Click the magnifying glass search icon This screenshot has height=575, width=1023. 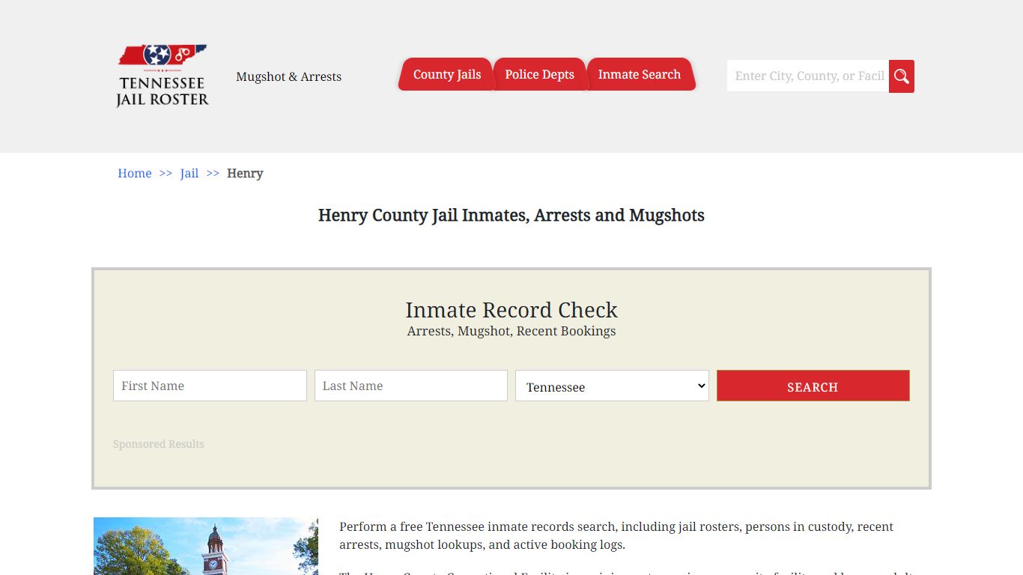coord(902,76)
